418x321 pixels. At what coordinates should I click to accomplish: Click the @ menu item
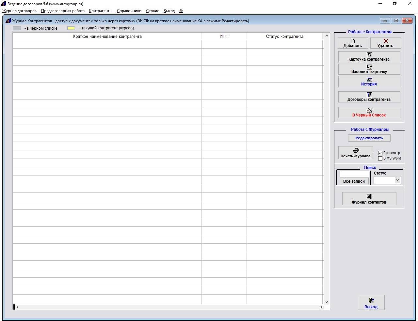coord(181,11)
